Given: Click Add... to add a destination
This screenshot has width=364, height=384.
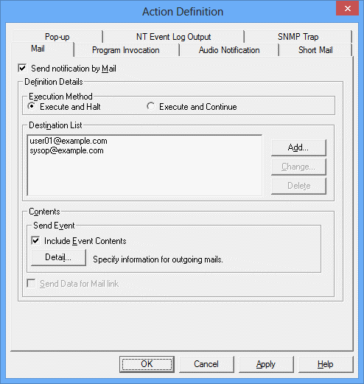Looking at the screenshot, I should click(298, 147).
